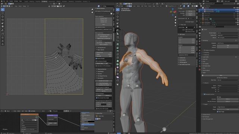Select the Scale tool in 3D viewport toolbar
Image resolution: width=239 pixels, height=134 pixels.
(118, 23)
